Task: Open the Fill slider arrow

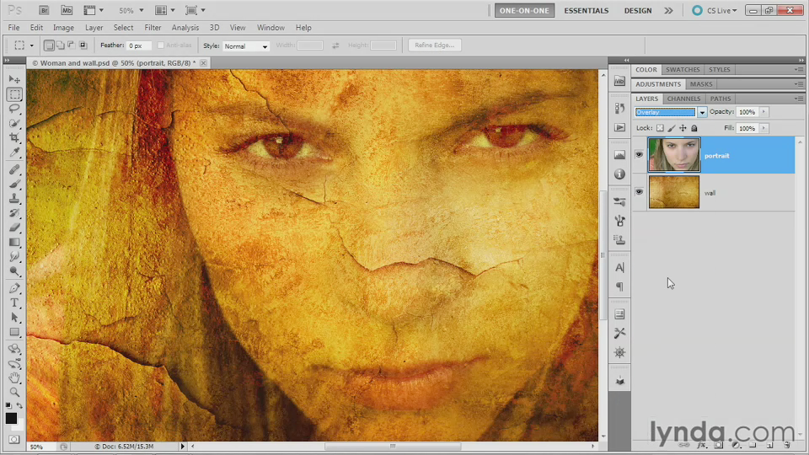Action: coord(764,128)
